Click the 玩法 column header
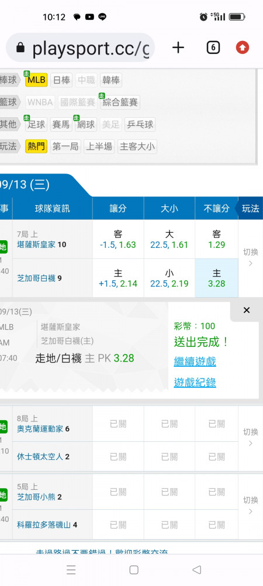263x586 pixels. click(x=250, y=208)
